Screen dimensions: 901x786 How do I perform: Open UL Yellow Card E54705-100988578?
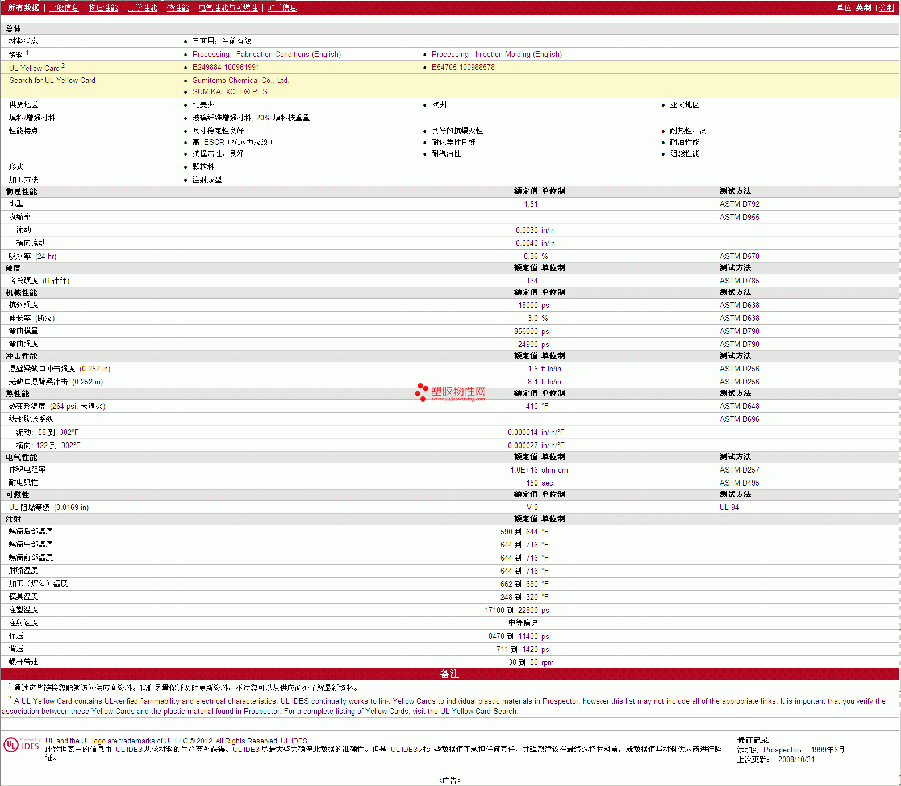(462, 68)
